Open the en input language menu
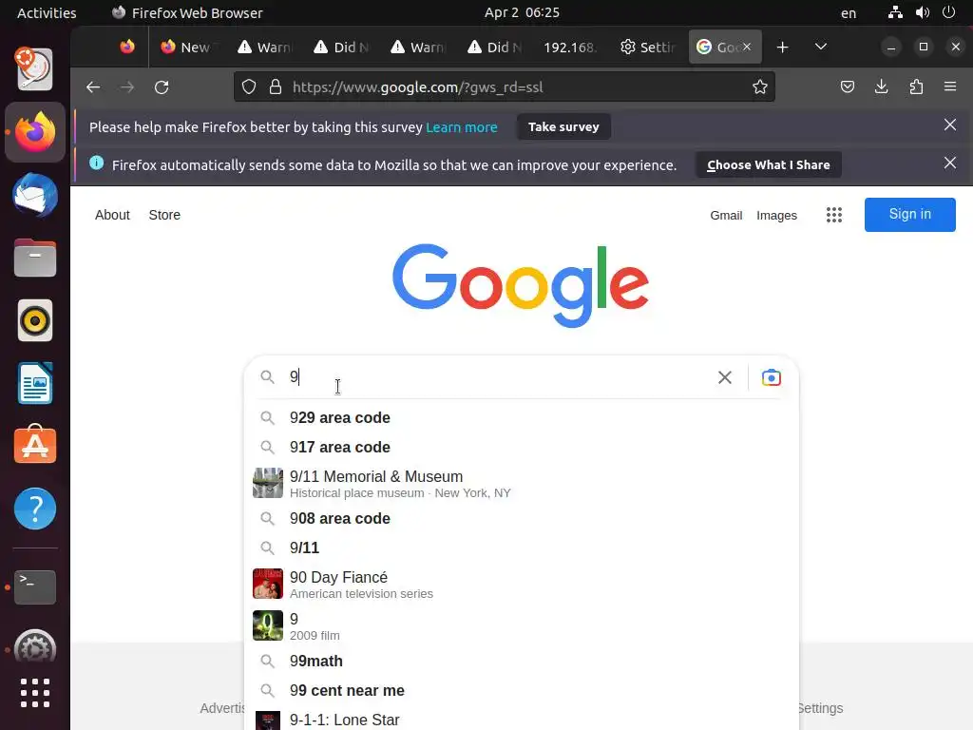Screen dimensions: 973x730 click(849, 13)
